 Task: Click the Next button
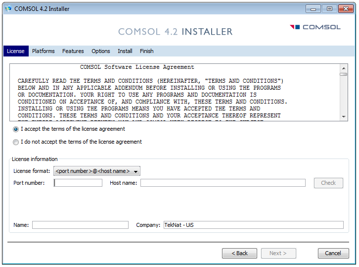click(278, 253)
